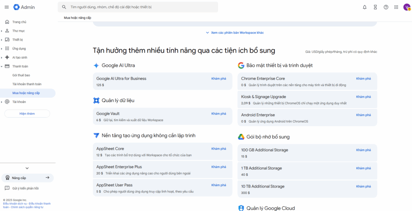Go to Trang chủ in sidebar

pyautogui.click(x=19, y=22)
